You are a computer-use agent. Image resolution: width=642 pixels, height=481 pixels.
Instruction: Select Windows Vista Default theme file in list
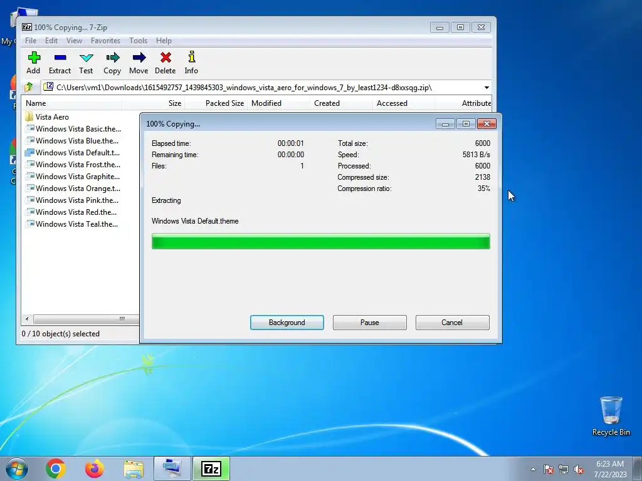pos(73,153)
